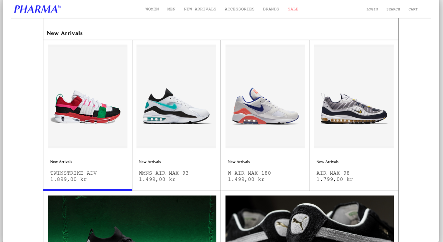Open SEARCH from the header

[x=393, y=9]
